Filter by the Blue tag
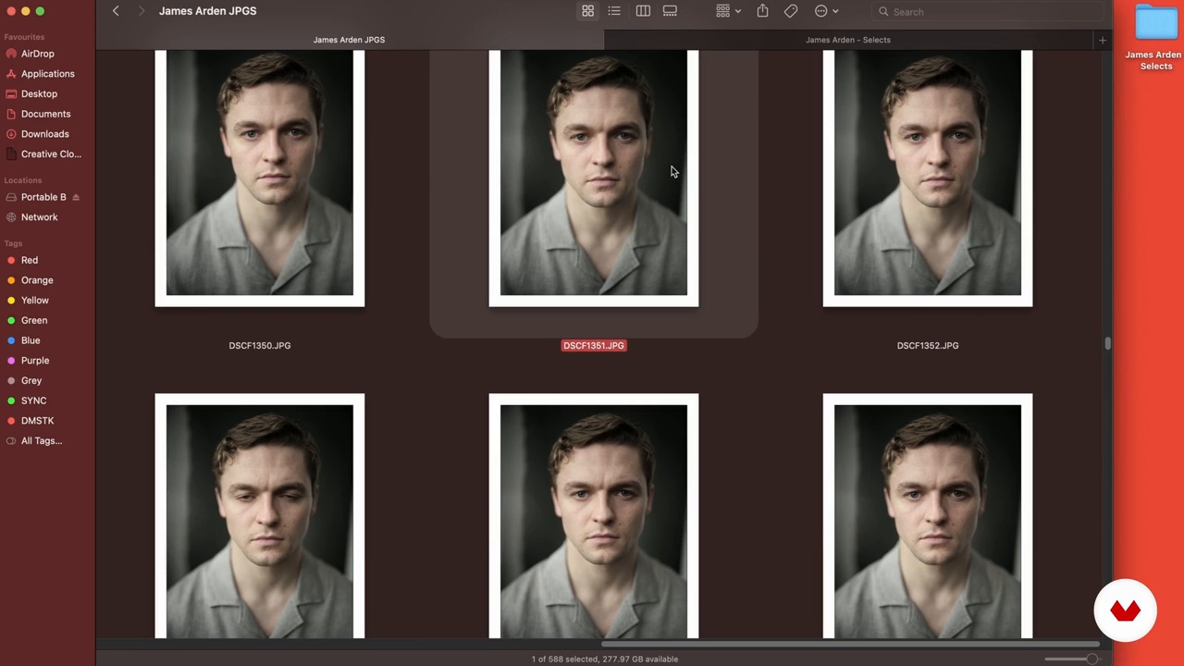Image resolution: width=1184 pixels, height=666 pixels. (x=31, y=340)
